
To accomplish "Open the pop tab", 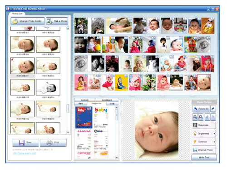I will coord(112,104).
